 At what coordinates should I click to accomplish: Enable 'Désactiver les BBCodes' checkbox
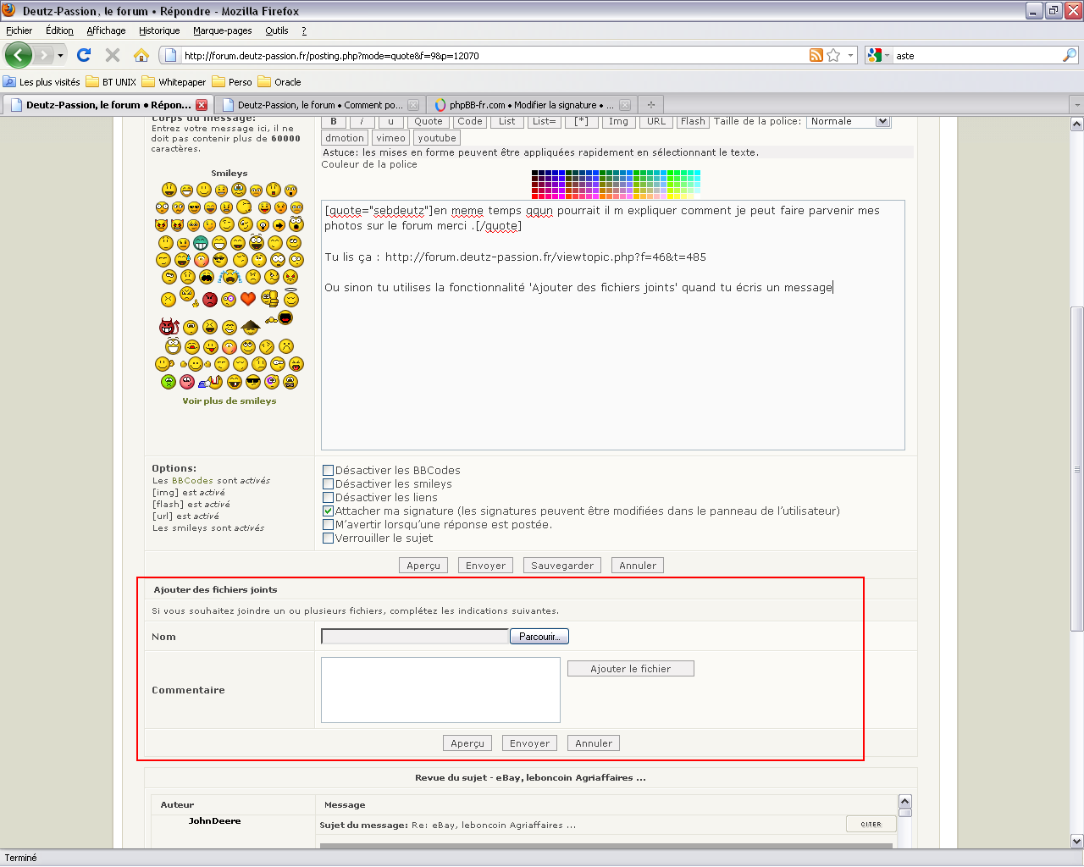click(329, 471)
